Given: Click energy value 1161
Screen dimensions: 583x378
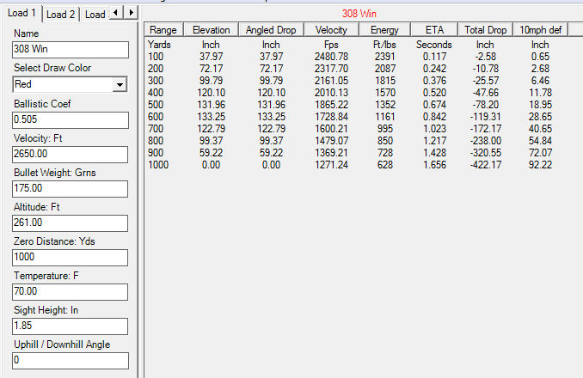Looking at the screenshot, I should [x=385, y=117].
